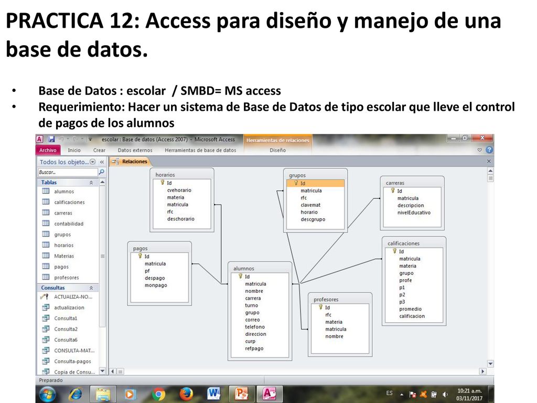537x403 pixels.
Task: Collapse the navigation pane with double chevron
Action: pos(102,162)
